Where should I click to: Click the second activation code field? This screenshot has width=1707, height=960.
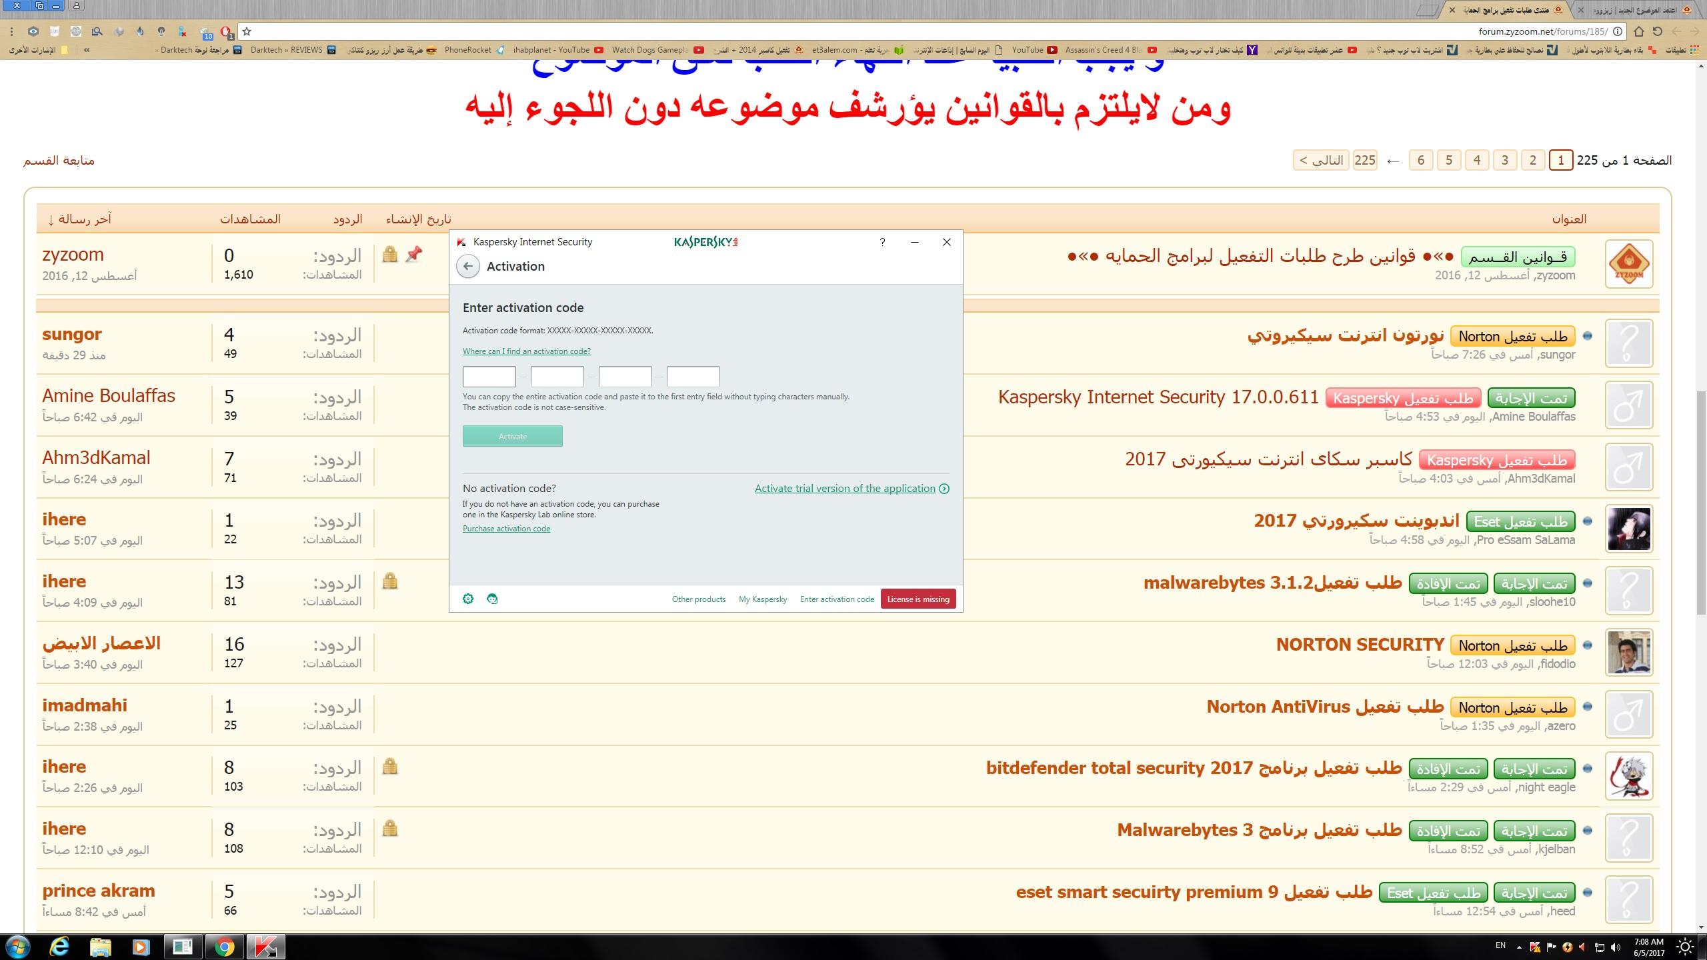tap(557, 377)
